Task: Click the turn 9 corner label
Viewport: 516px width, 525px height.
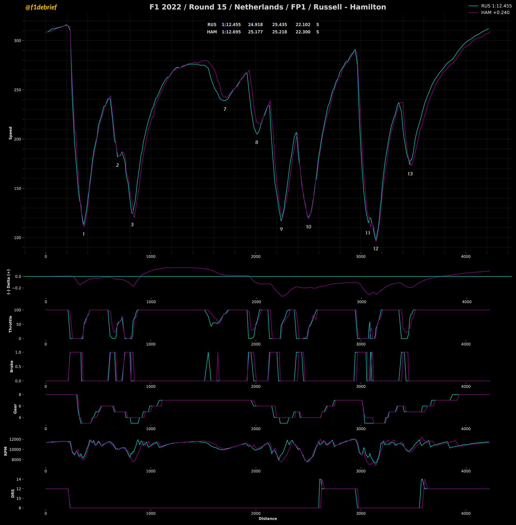Action: (x=281, y=230)
